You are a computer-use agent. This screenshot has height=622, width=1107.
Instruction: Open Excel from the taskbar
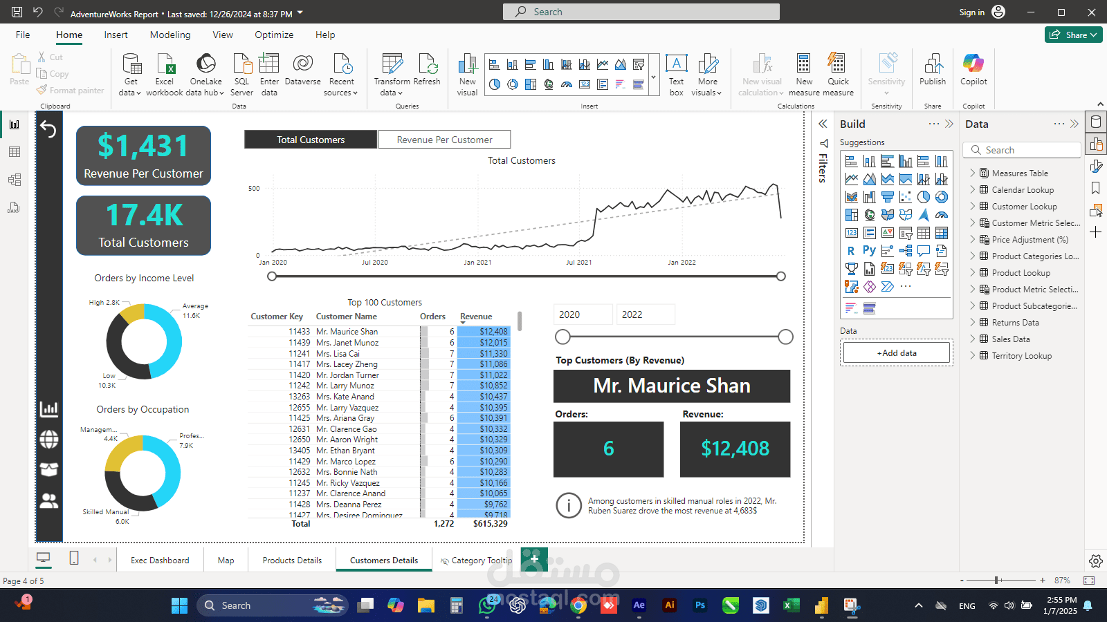(791, 605)
